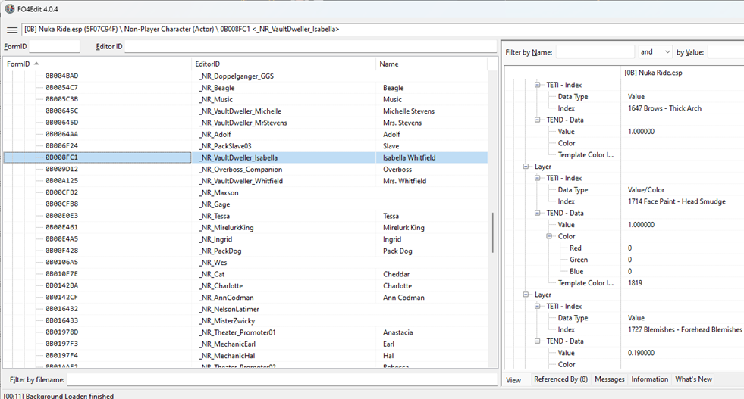
Task: Click the Filter by filename input field
Action: point(282,379)
